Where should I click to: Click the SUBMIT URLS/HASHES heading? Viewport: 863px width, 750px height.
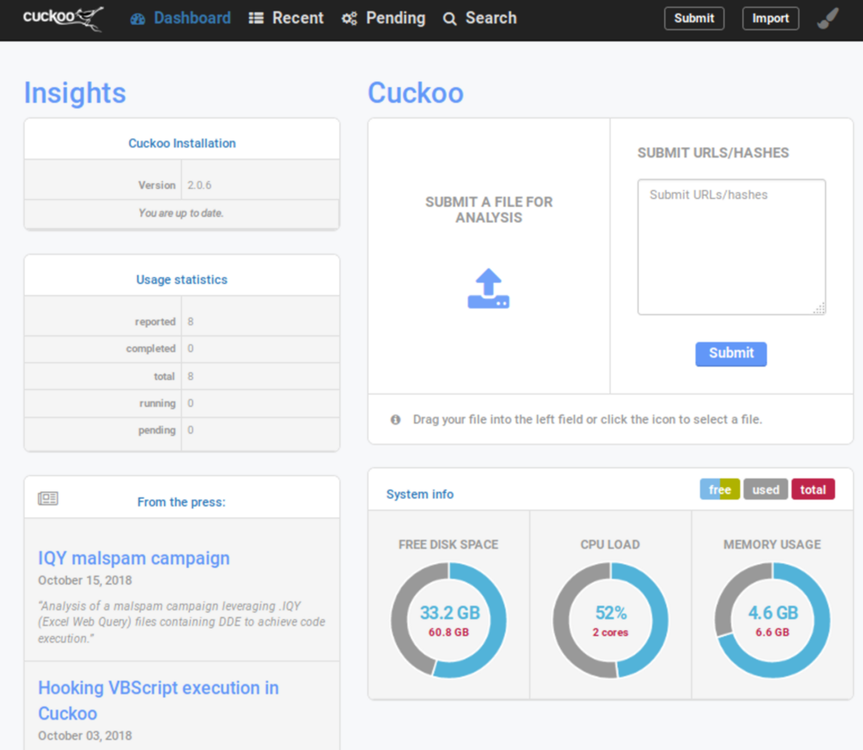pyautogui.click(x=713, y=153)
